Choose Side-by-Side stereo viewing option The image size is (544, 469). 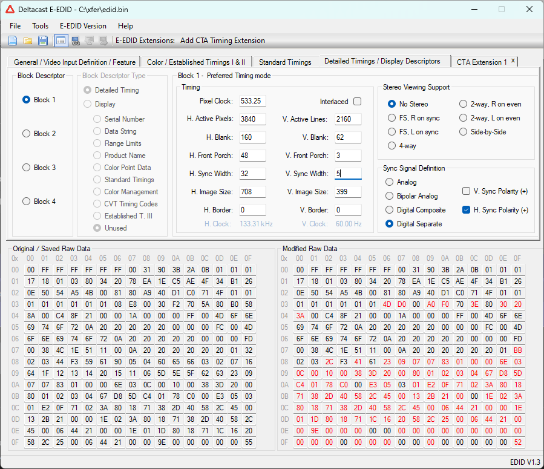tap(464, 132)
